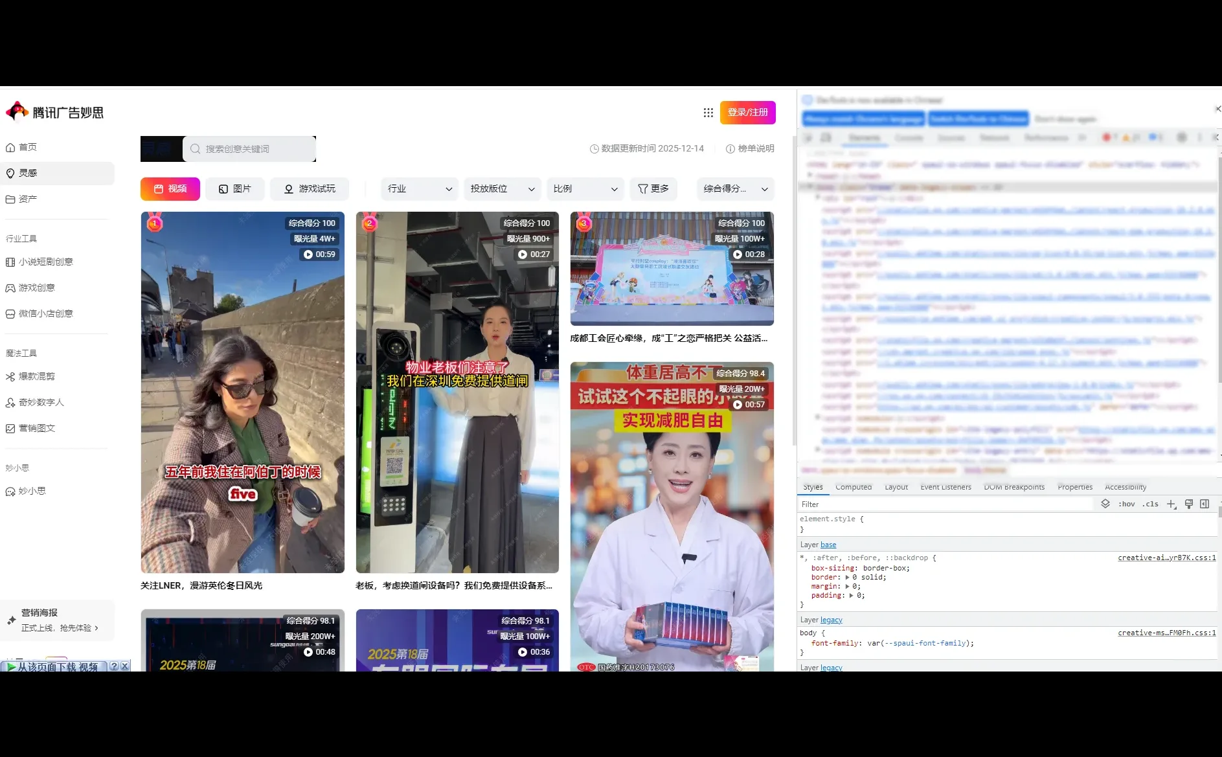Click the 登录/注册 login button
The height and width of the screenshot is (757, 1222).
747,112
